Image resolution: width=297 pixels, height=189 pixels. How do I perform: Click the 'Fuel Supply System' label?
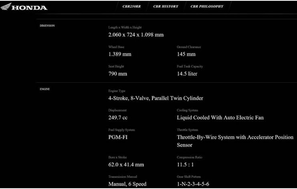[121, 130]
